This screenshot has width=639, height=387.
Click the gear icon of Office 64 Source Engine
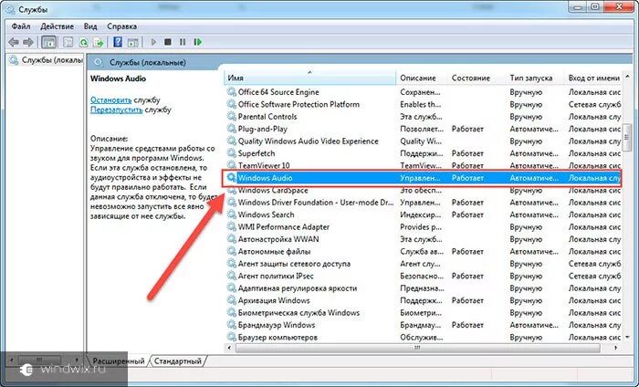coord(232,92)
